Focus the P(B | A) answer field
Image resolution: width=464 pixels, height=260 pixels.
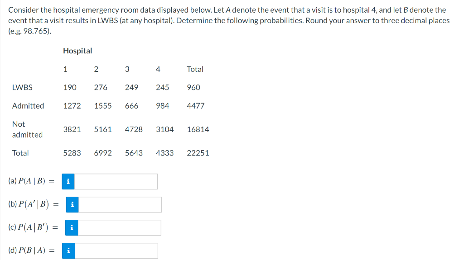point(116,251)
